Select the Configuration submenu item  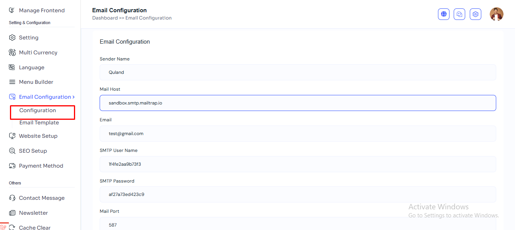tap(38, 110)
